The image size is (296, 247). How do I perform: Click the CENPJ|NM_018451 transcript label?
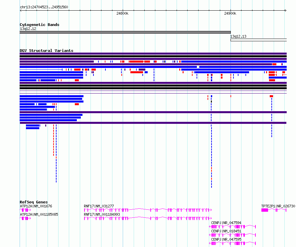pos(226,231)
